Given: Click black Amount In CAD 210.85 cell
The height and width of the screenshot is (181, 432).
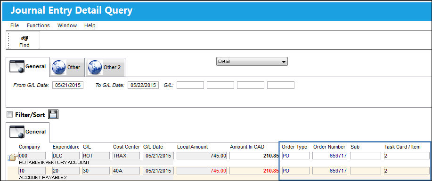Looking at the screenshot, I should pos(254,156).
